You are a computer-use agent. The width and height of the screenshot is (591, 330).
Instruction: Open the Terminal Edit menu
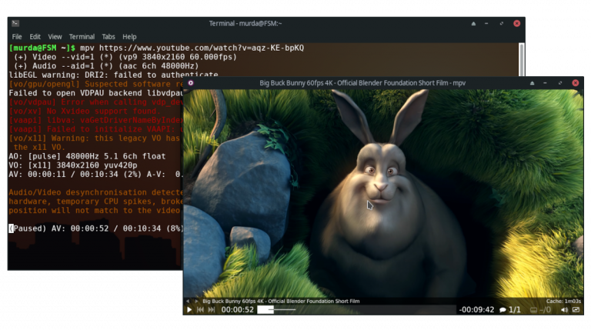35,37
